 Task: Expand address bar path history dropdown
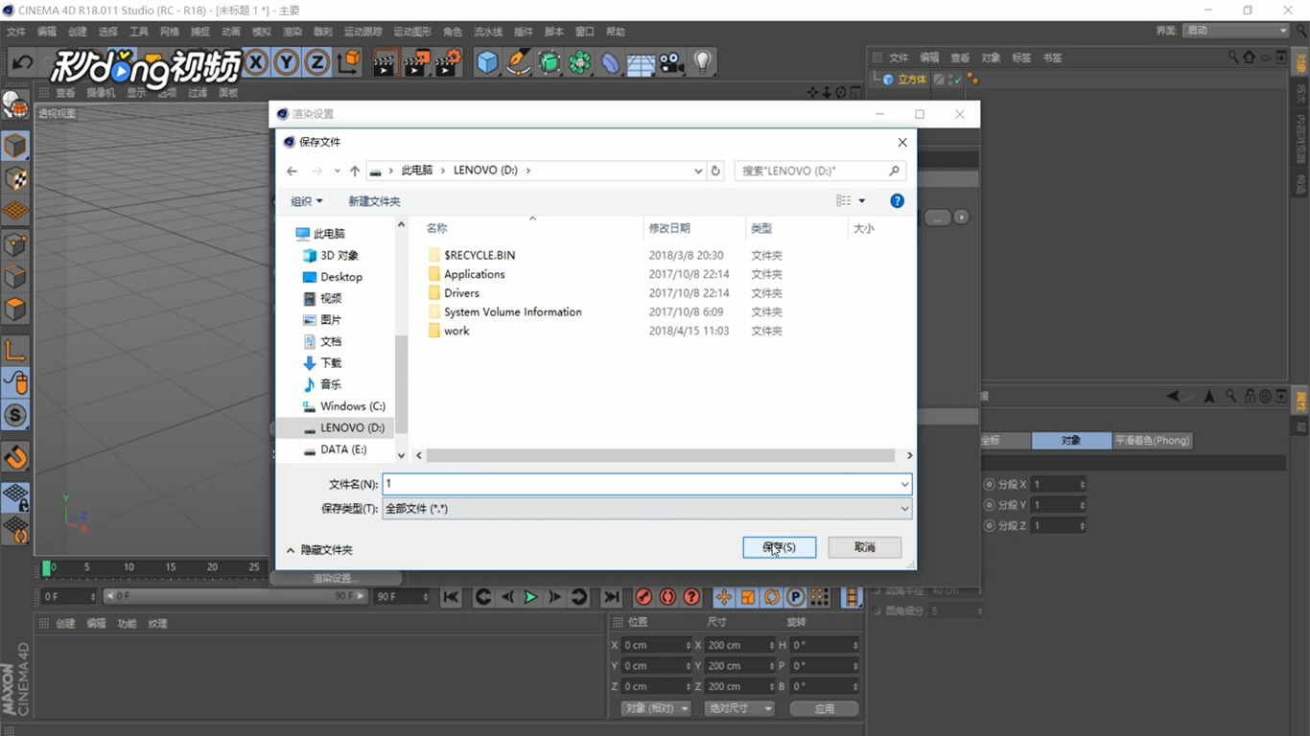697,171
